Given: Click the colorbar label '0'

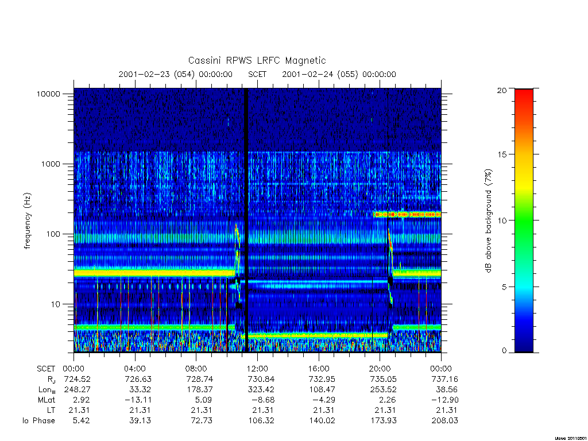Looking at the screenshot, I should 504,351.
